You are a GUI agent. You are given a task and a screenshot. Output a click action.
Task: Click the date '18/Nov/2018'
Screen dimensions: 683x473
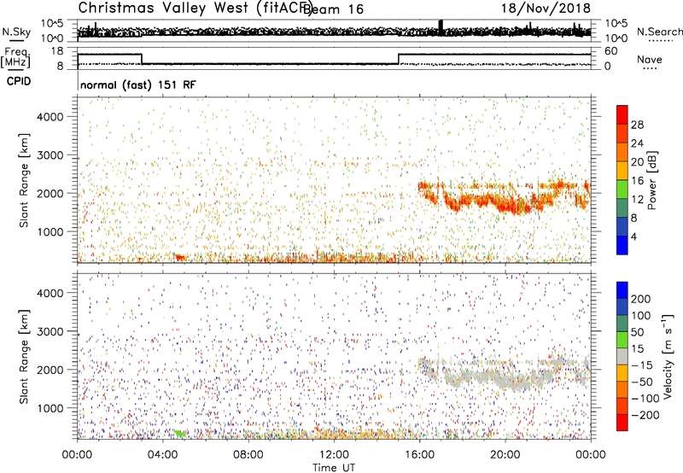tap(546, 8)
